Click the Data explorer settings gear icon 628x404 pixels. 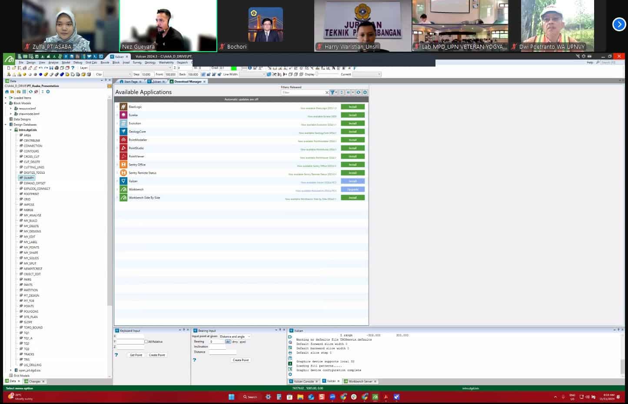(x=48, y=92)
